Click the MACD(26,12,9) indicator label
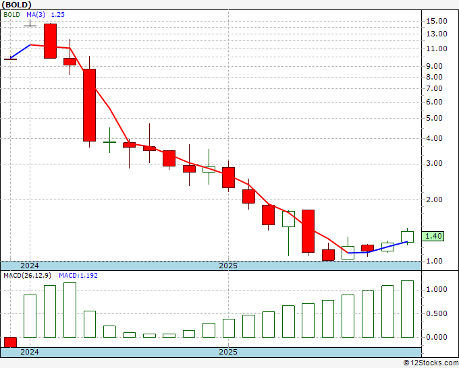This screenshot has height=368, width=459. (28, 276)
